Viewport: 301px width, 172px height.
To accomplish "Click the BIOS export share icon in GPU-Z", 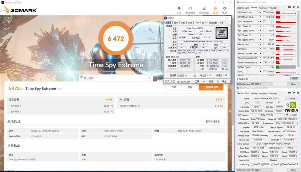I will click(x=286, y=115).
